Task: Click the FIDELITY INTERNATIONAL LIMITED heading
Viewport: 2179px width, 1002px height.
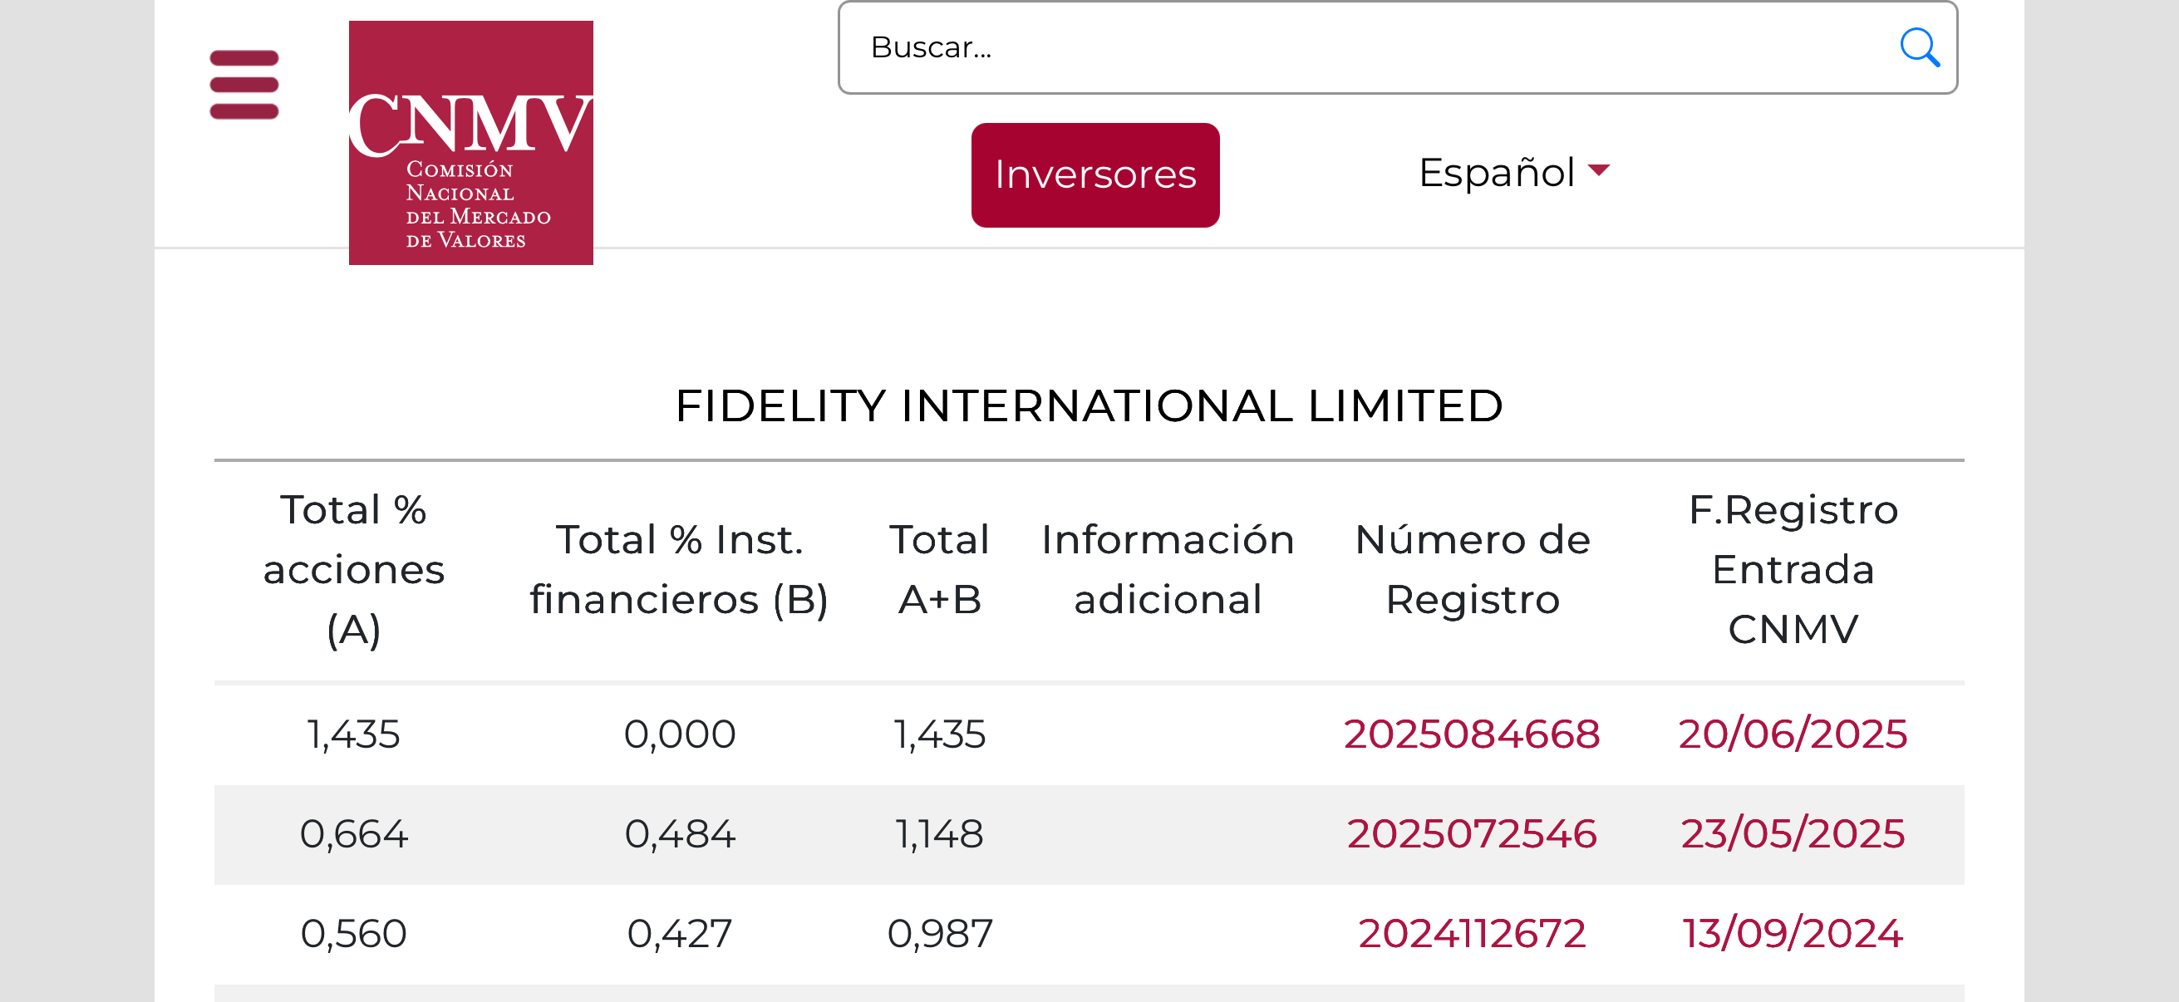Action: tap(1089, 407)
